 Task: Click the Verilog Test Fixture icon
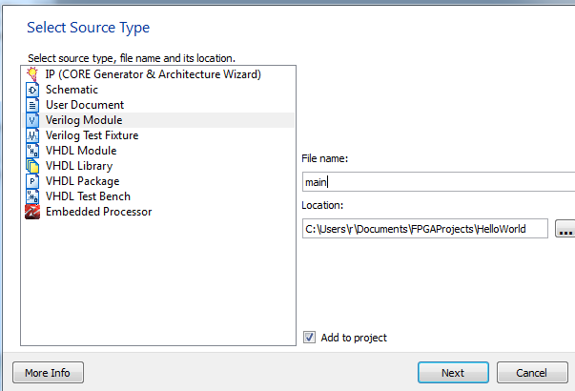(31, 135)
